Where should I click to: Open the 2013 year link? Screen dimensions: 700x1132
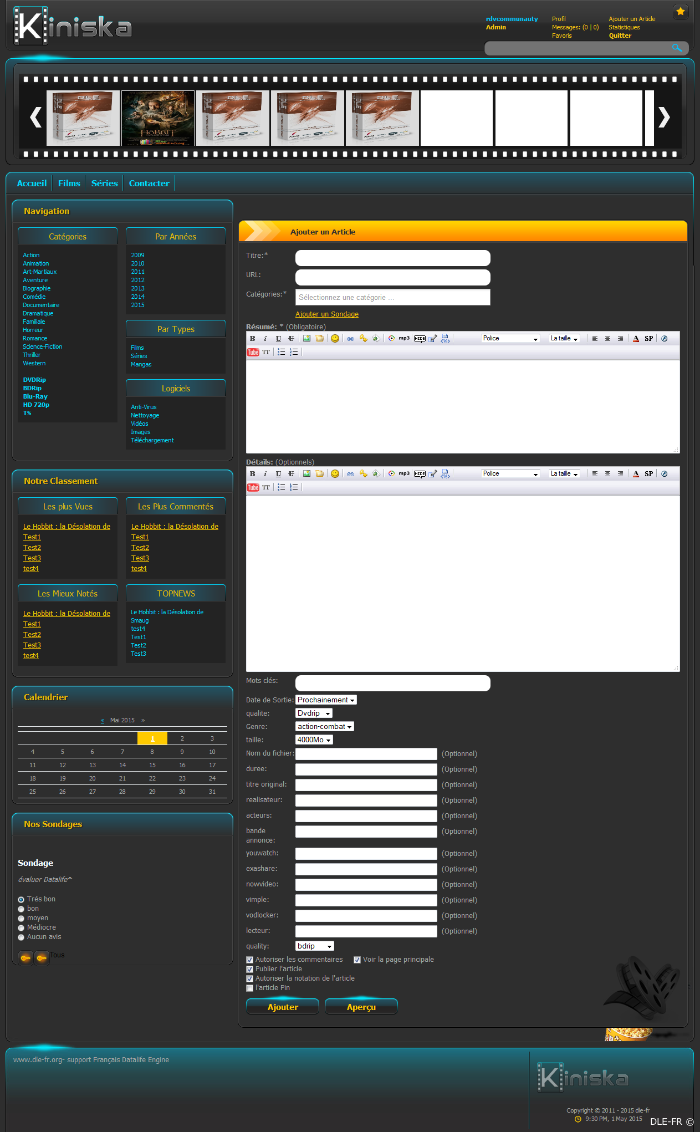pyautogui.click(x=137, y=289)
